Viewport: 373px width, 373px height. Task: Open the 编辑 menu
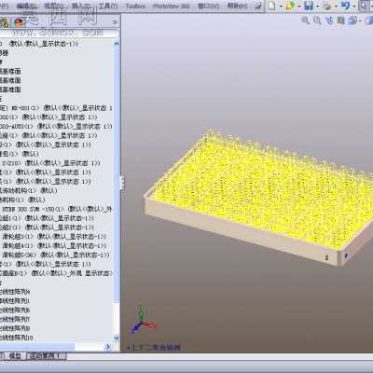pos(26,6)
